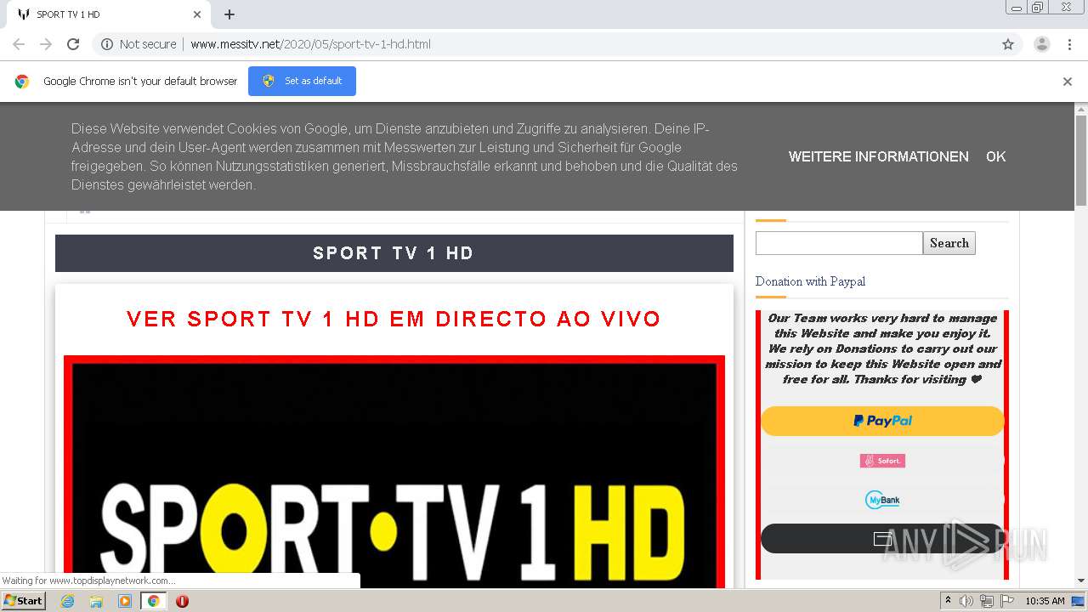Donate with the yellow PayPal button
The width and height of the screenshot is (1088, 612).
[882, 421]
